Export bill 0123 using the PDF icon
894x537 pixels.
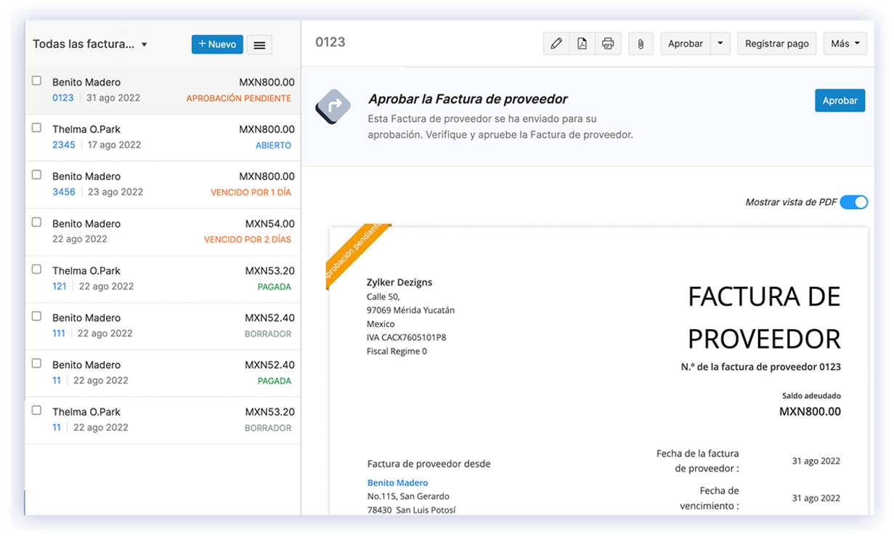[x=582, y=43]
